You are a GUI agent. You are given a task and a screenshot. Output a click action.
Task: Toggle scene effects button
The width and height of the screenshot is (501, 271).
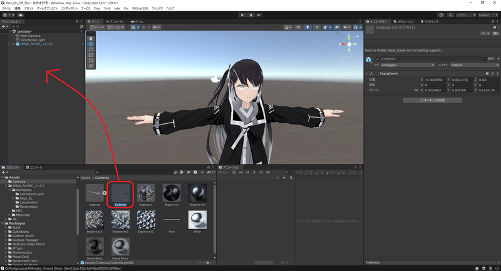click(x=326, y=28)
